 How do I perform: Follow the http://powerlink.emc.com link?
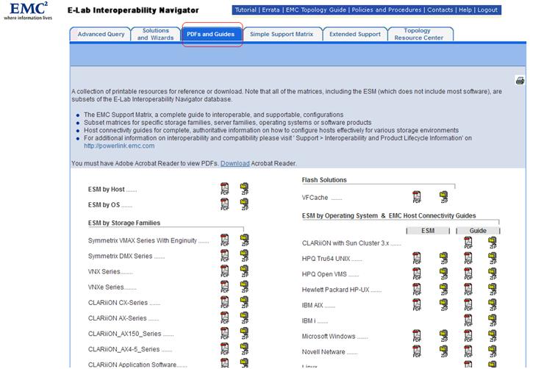point(119,146)
